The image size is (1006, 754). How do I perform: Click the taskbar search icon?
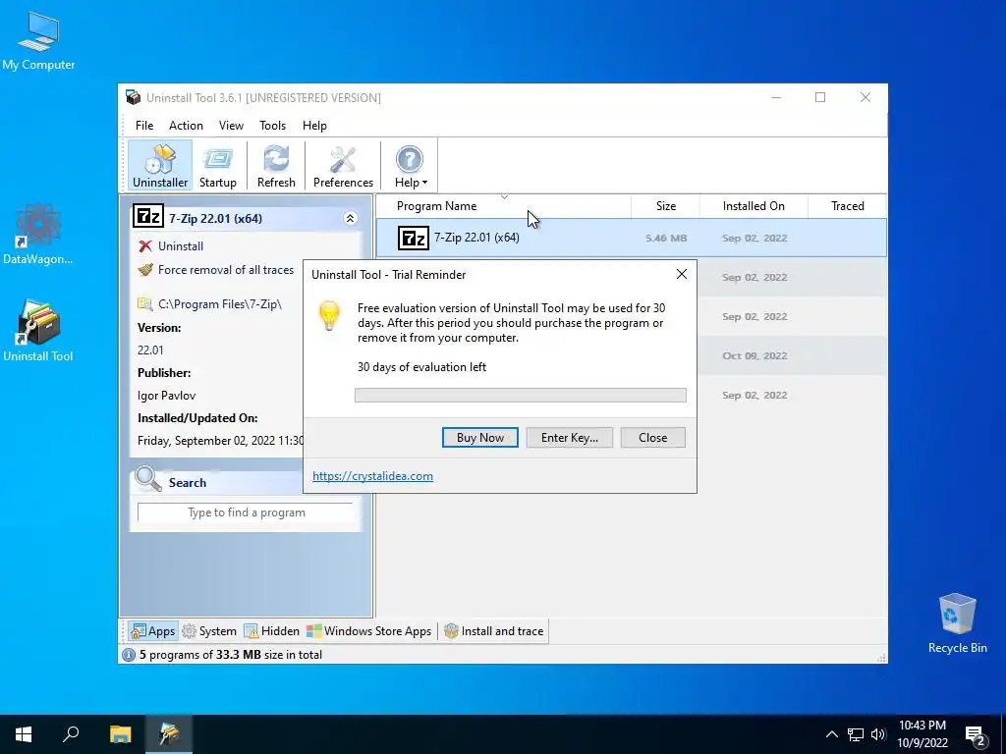(x=71, y=734)
